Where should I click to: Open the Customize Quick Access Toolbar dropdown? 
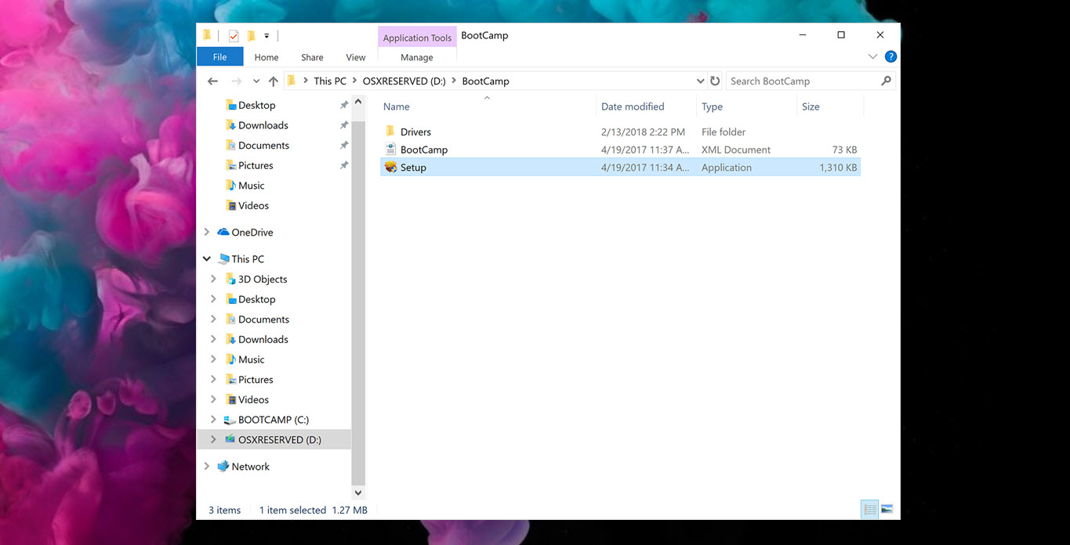point(267,36)
